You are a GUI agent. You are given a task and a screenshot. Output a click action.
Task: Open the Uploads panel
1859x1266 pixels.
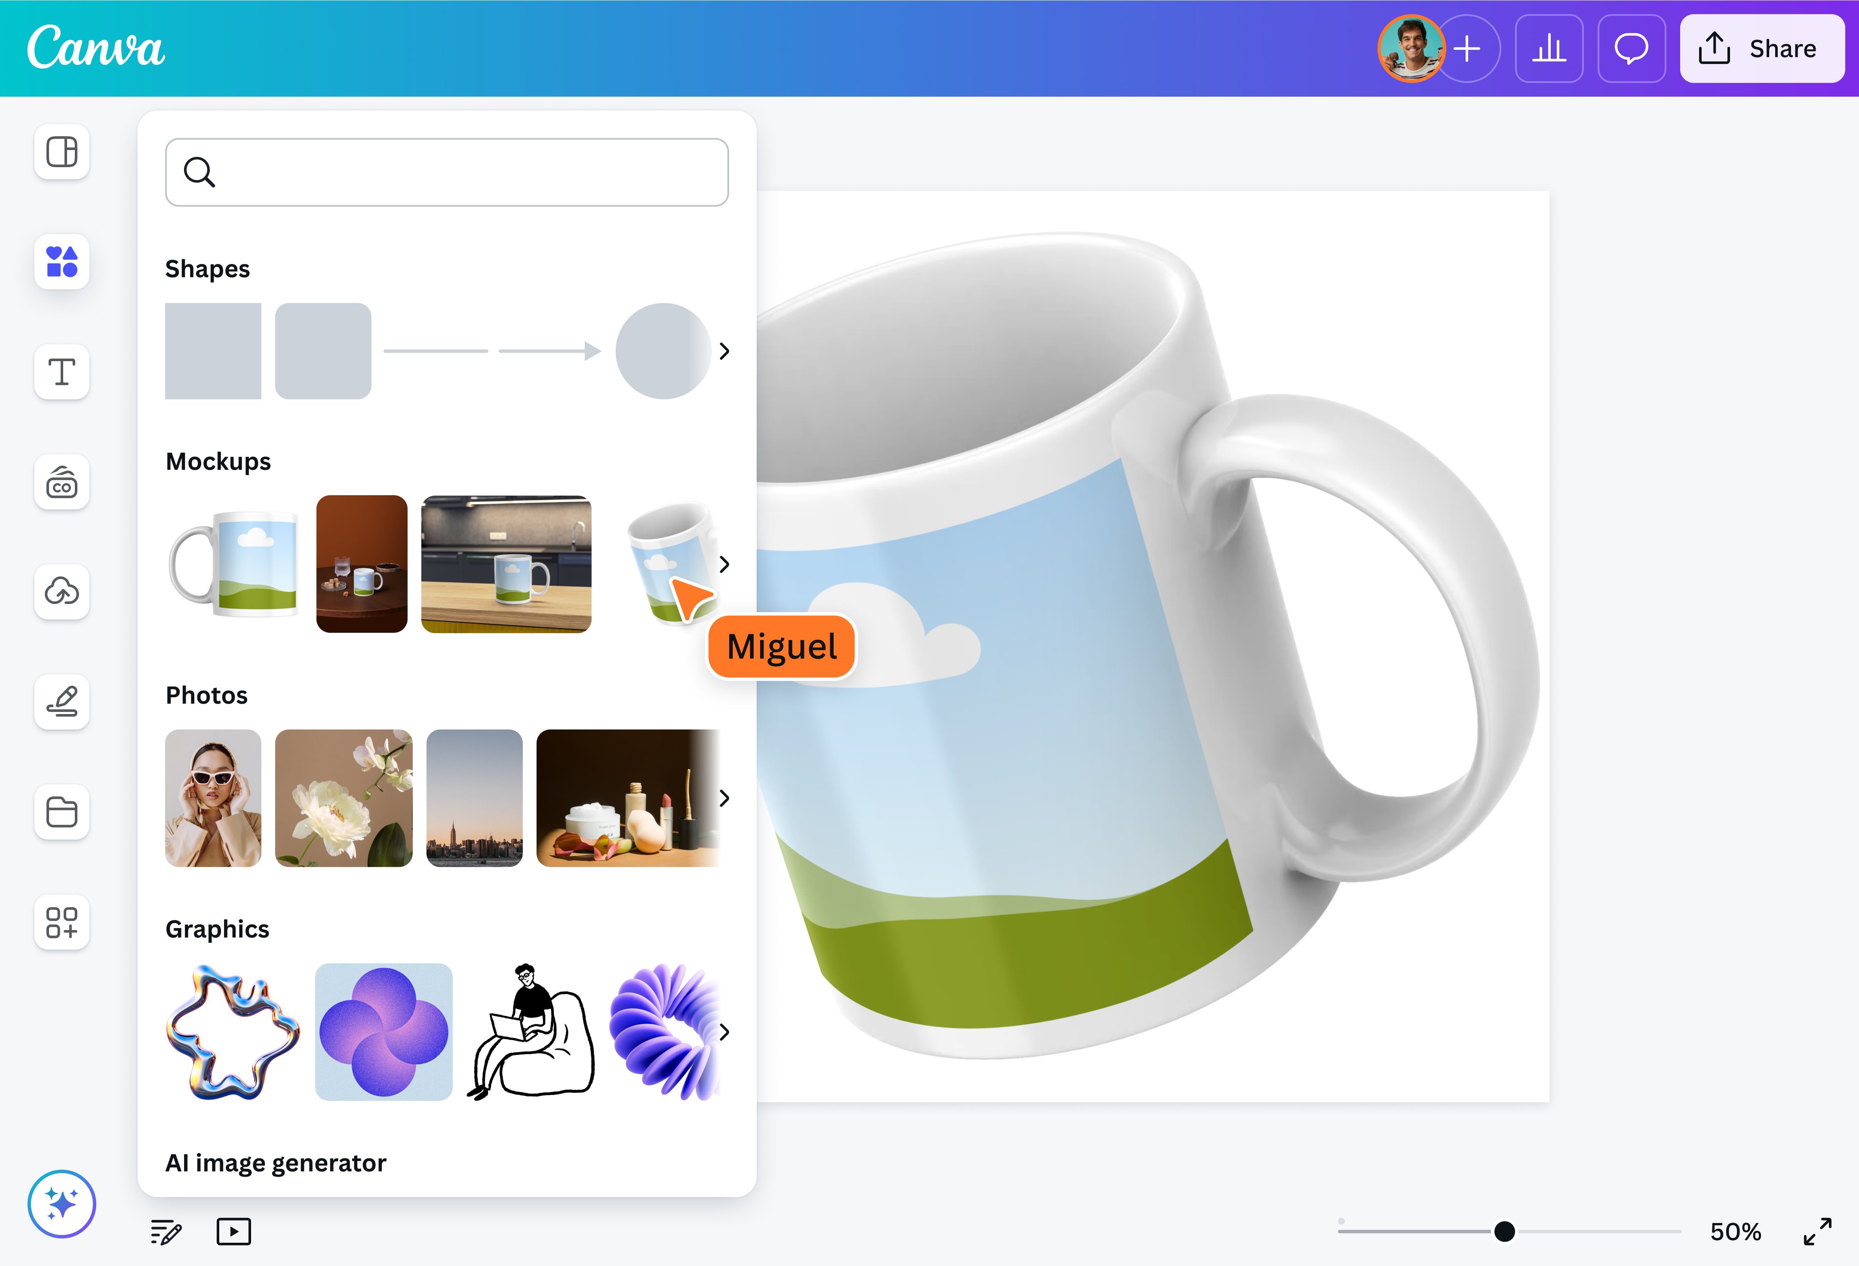(61, 593)
